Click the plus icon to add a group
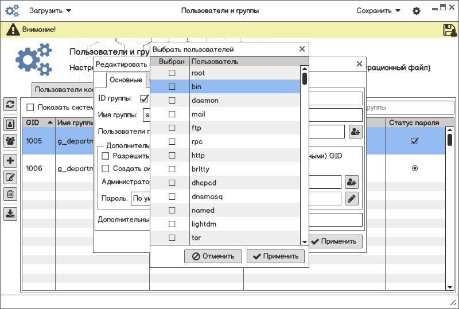 10,161
